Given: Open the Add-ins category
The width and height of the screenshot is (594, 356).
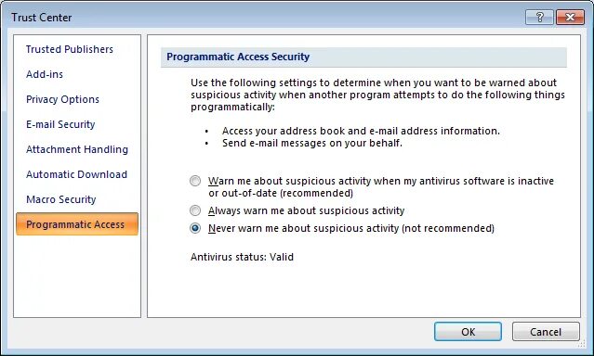Looking at the screenshot, I should (x=45, y=74).
